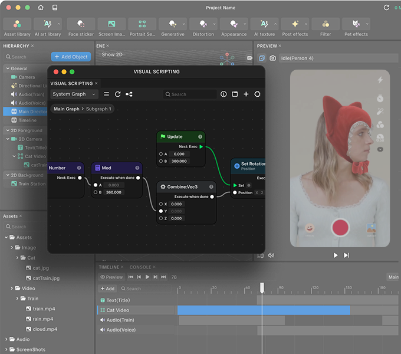Toggle input B port on Mod node
The image size is (401, 354).
[x=96, y=192]
